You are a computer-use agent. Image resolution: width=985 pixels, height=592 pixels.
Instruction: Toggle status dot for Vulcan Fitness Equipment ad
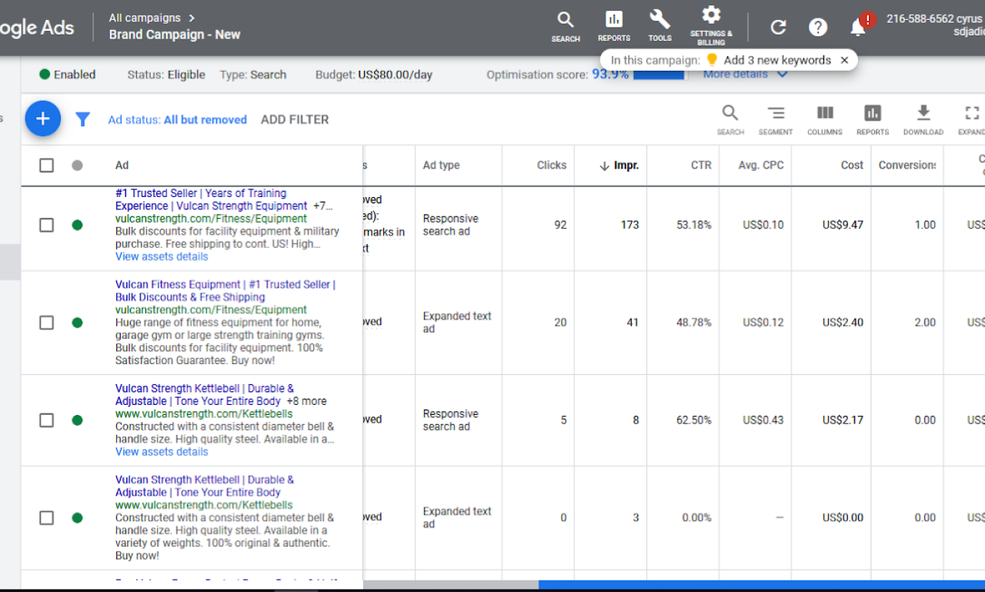[x=77, y=323]
